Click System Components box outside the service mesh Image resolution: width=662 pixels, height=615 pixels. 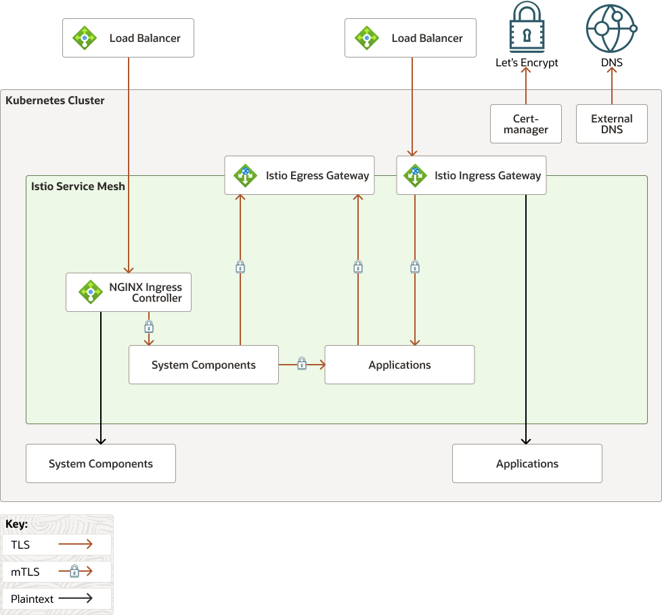pyautogui.click(x=100, y=463)
